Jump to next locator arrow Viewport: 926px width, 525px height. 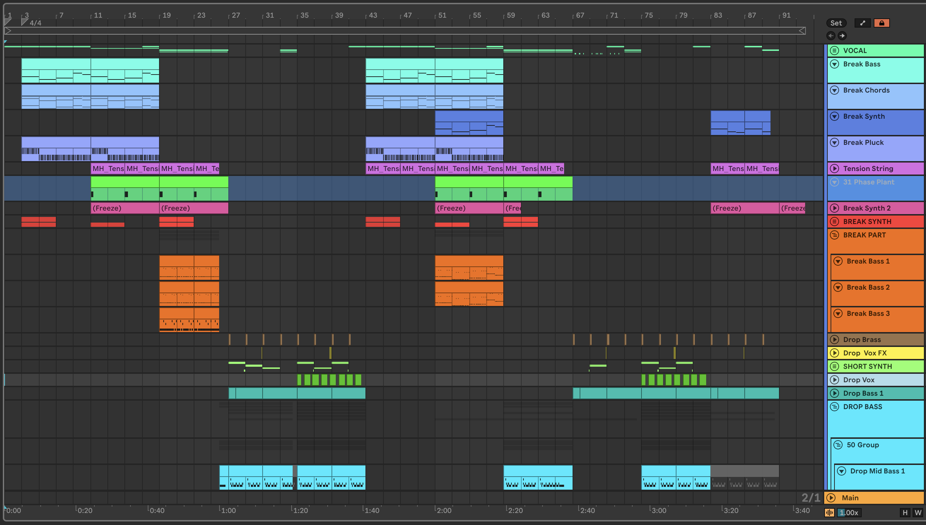[842, 36]
